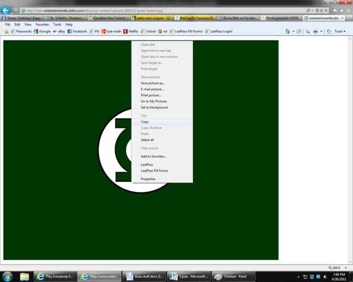The image size is (353, 282).
Task: Choose Copy in the context menu
Action: pos(162,122)
